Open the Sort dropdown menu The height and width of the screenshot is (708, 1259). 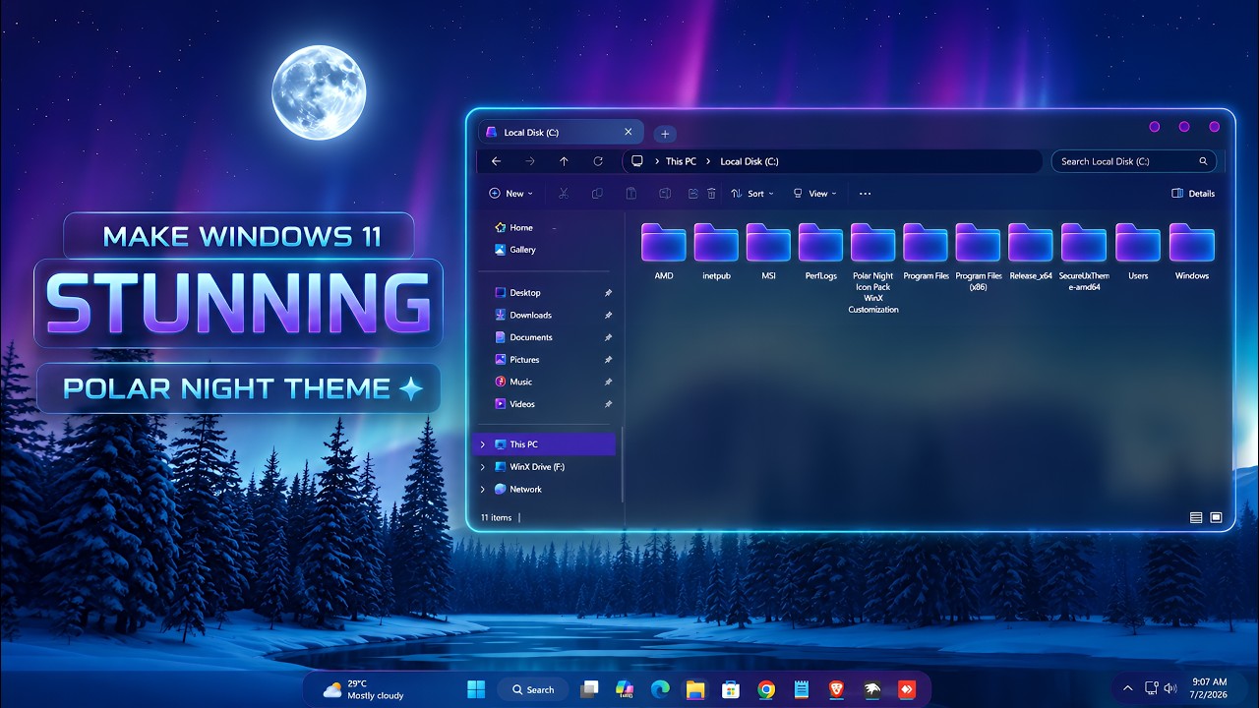coord(752,194)
